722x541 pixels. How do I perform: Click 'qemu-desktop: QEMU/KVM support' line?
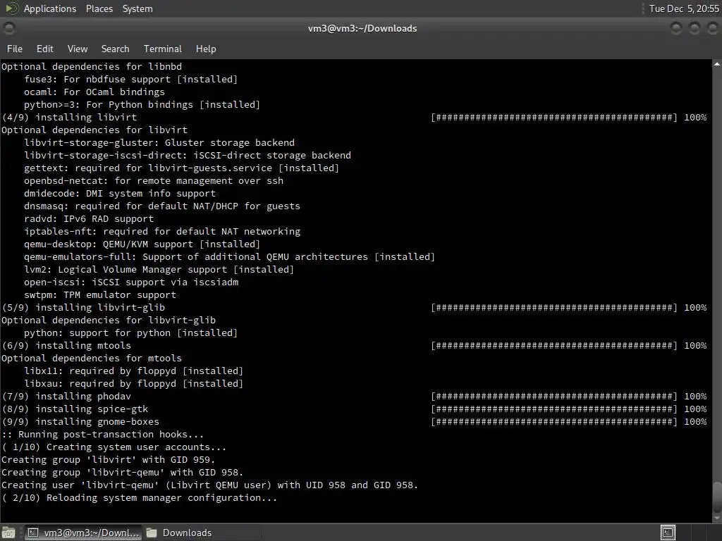tap(142, 244)
